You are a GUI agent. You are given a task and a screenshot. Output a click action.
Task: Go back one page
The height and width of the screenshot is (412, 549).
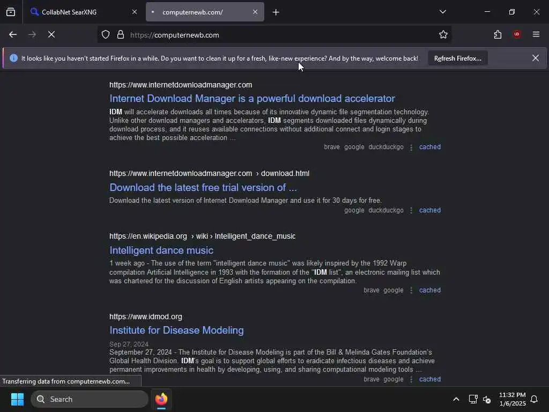13,34
